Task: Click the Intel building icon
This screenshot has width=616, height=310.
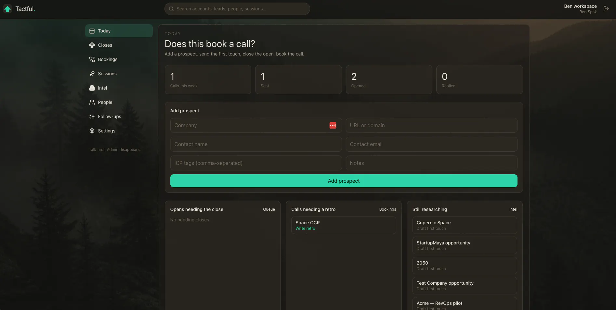Action: pos(92,88)
